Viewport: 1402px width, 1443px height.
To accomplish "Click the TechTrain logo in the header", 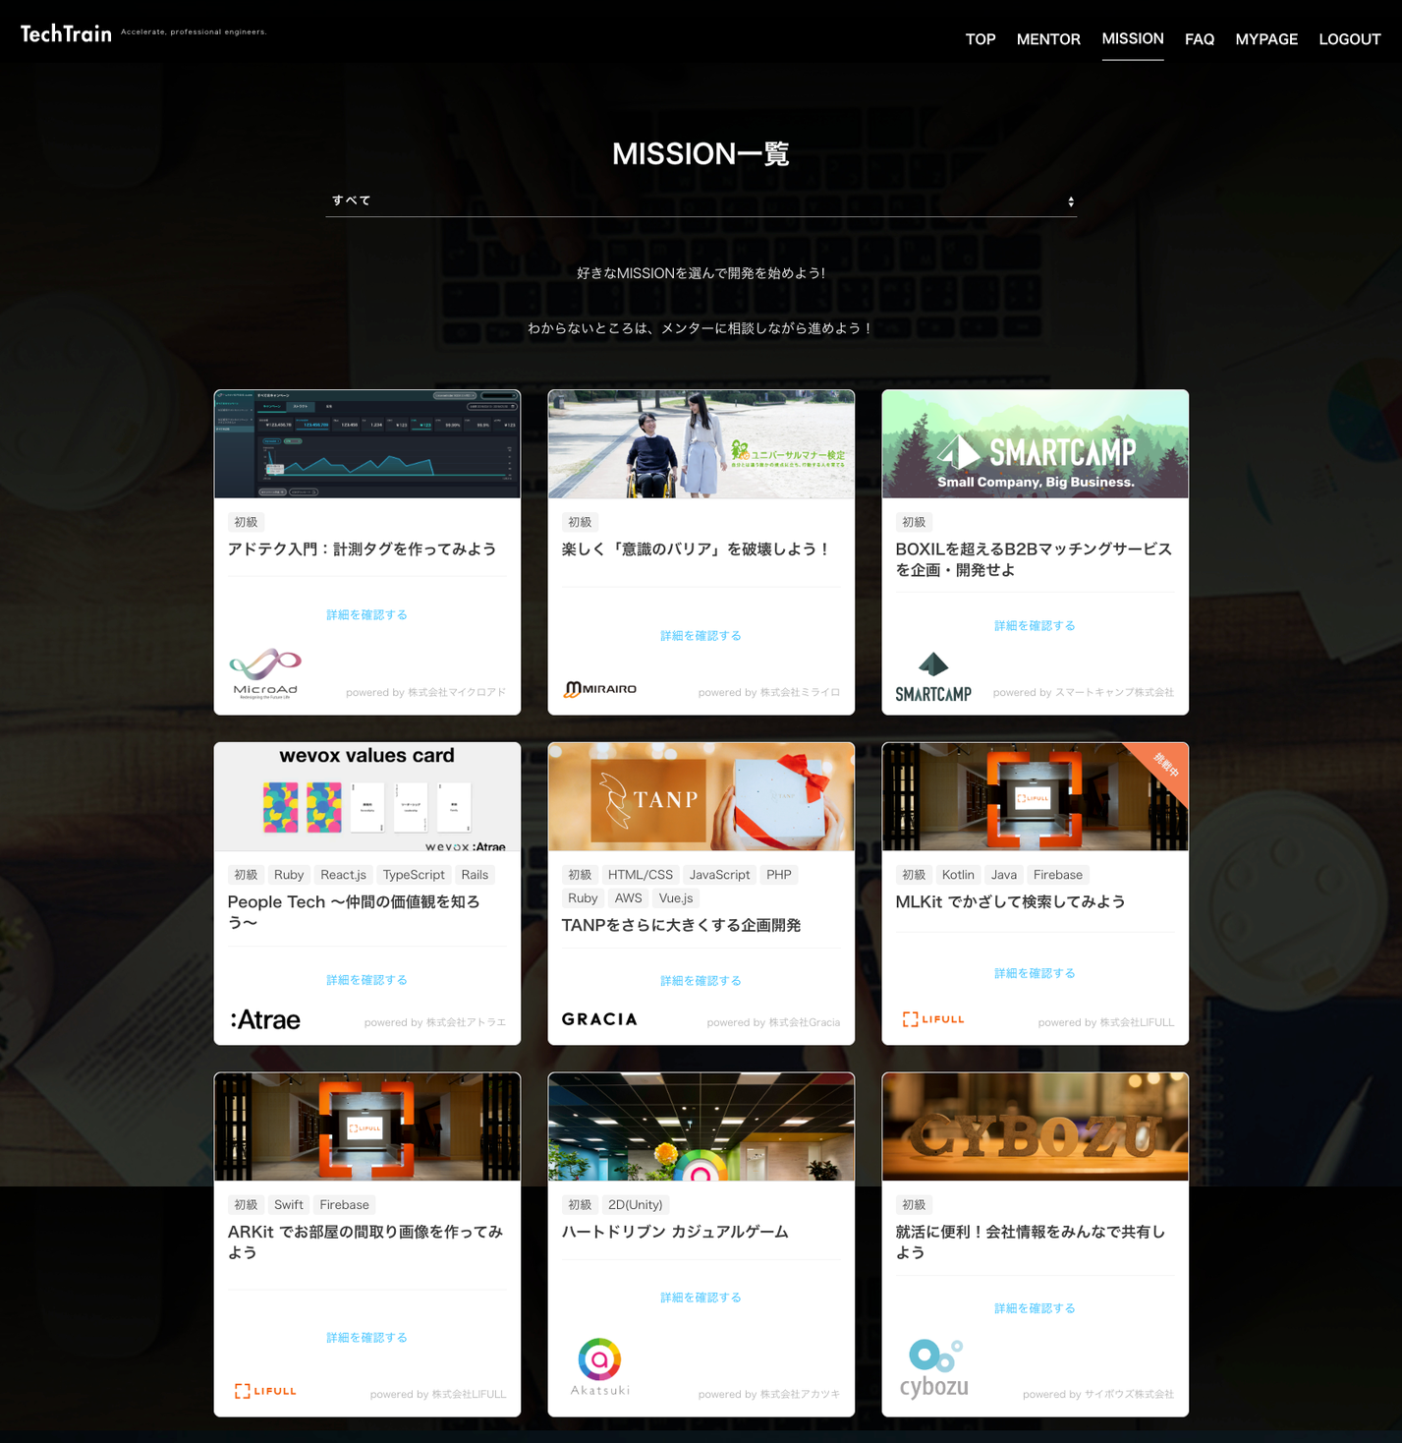I will [x=65, y=31].
